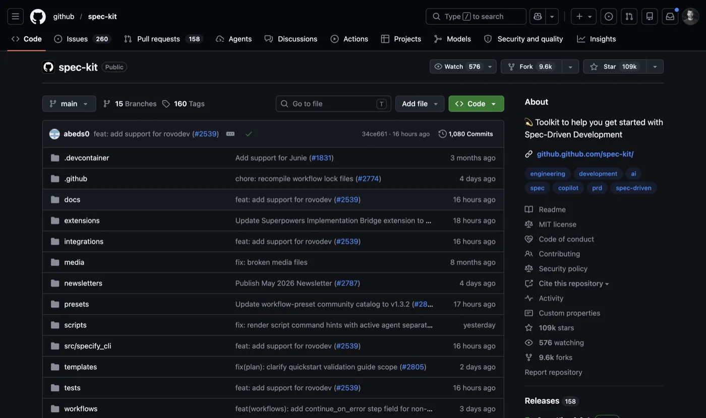
Task: Expand Cite this repository dropdown
Action: (574, 284)
